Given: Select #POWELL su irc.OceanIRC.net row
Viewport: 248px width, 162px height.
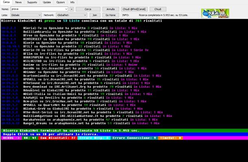Looking at the screenshot, I should click(86, 79).
